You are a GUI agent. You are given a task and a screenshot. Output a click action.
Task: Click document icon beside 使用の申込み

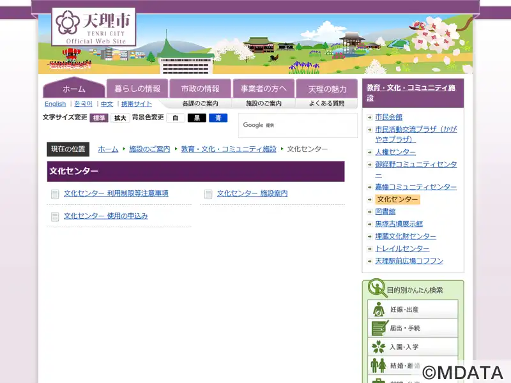pos(55,217)
